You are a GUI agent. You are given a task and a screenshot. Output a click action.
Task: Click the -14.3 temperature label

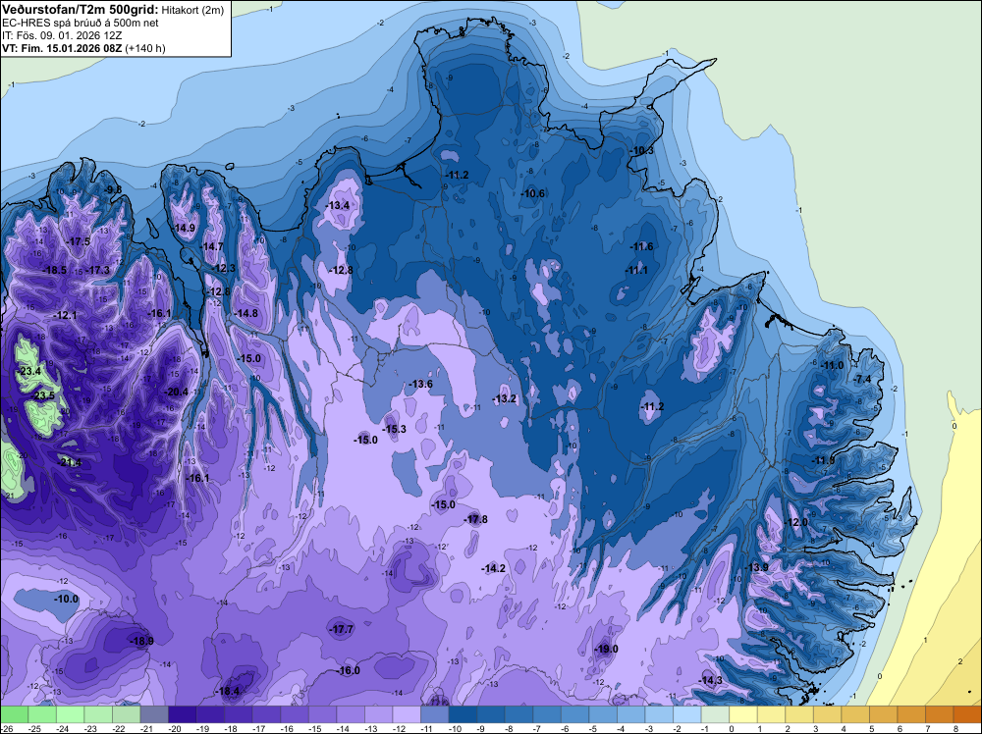click(x=710, y=680)
